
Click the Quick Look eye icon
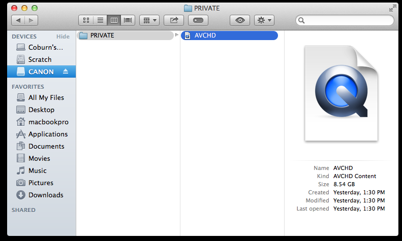(x=239, y=20)
